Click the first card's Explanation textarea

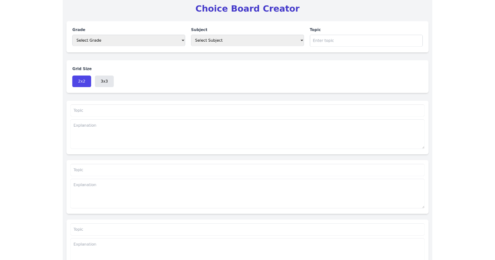click(x=247, y=134)
